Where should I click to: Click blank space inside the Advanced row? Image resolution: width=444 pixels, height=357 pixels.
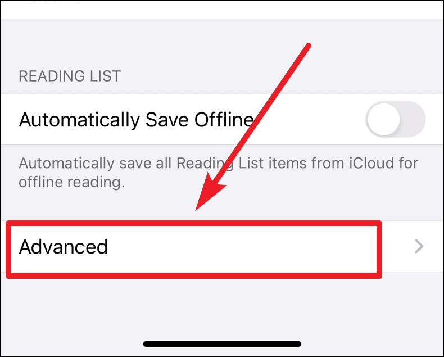[x=241, y=246]
